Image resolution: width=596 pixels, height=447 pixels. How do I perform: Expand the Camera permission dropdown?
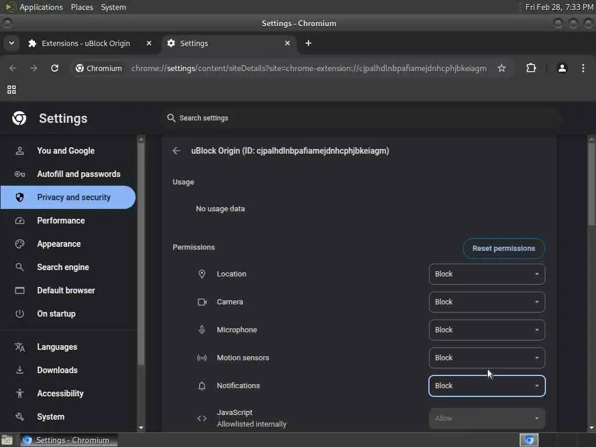[487, 302]
